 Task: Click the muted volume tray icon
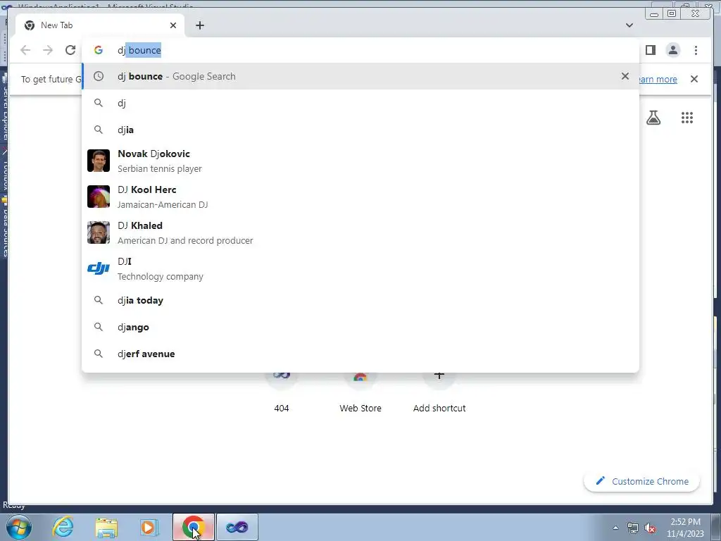coord(650,528)
